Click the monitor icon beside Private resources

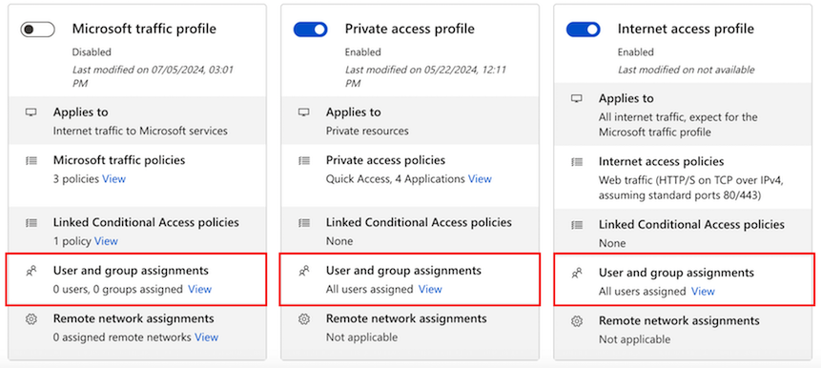pyautogui.click(x=303, y=112)
